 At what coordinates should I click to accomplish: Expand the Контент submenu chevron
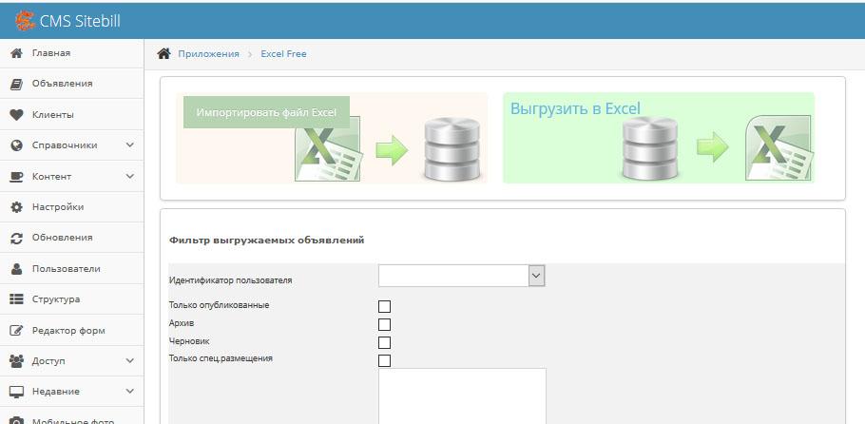(130, 176)
